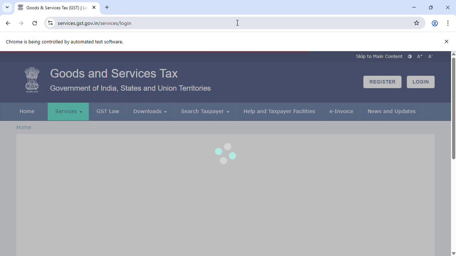
Task: Expand the Search Taxpayer dropdown menu
Action: coord(205,112)
